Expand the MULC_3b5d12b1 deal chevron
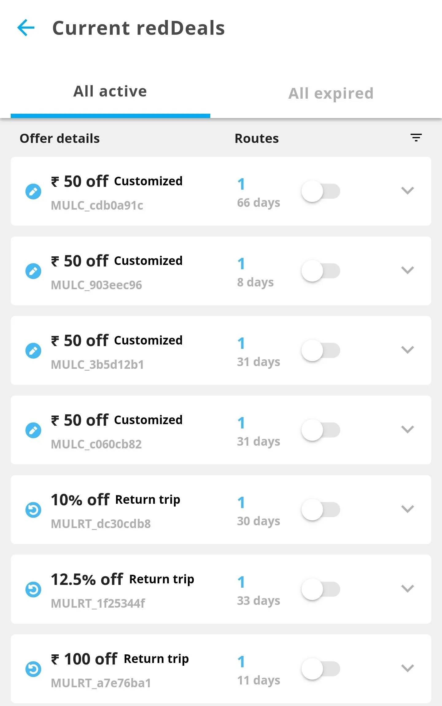 tap(407, 350)
